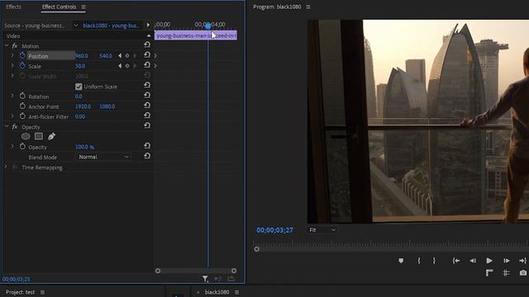
Task: Step back one frame
Action: (473, 261)
